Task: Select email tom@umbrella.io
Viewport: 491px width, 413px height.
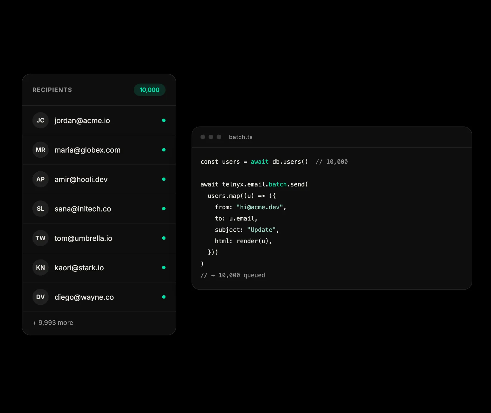Action: [x=83, y=238]
